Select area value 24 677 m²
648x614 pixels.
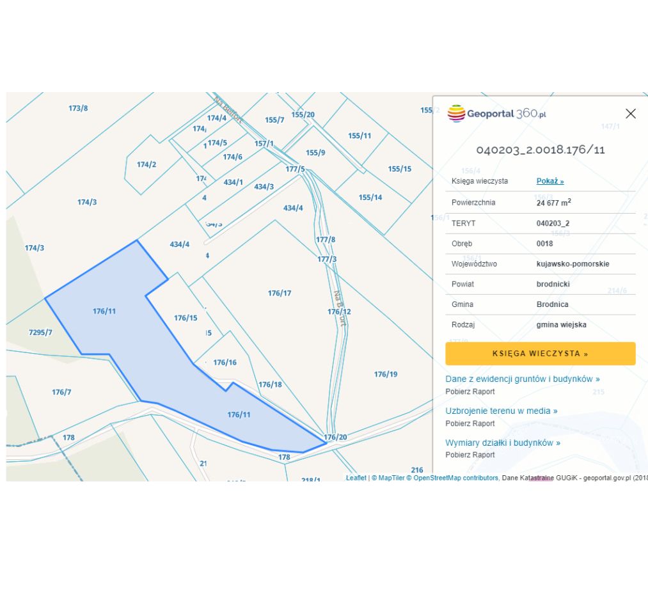[x=554, y=203]
